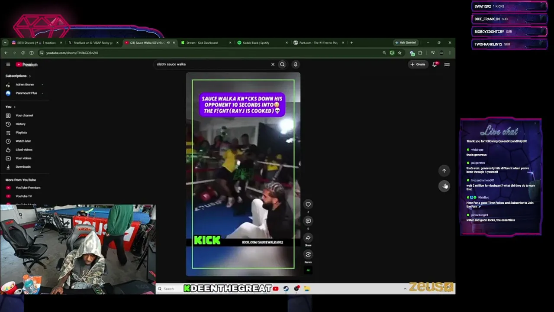Go to the YouTube Premium home logo
The image size is (554, 312).
click(27, 65)
